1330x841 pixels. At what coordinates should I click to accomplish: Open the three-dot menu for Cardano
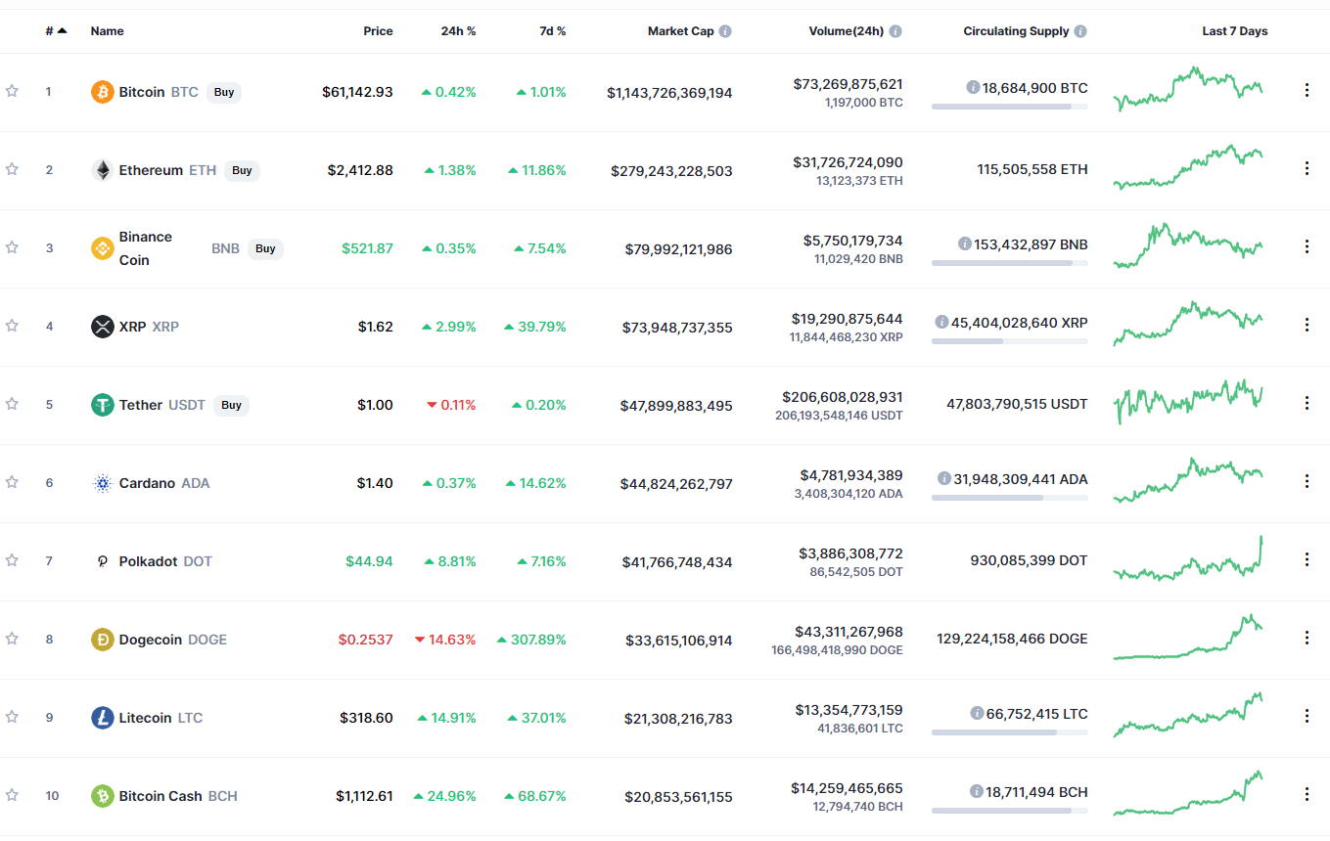tap(1307, 481)
